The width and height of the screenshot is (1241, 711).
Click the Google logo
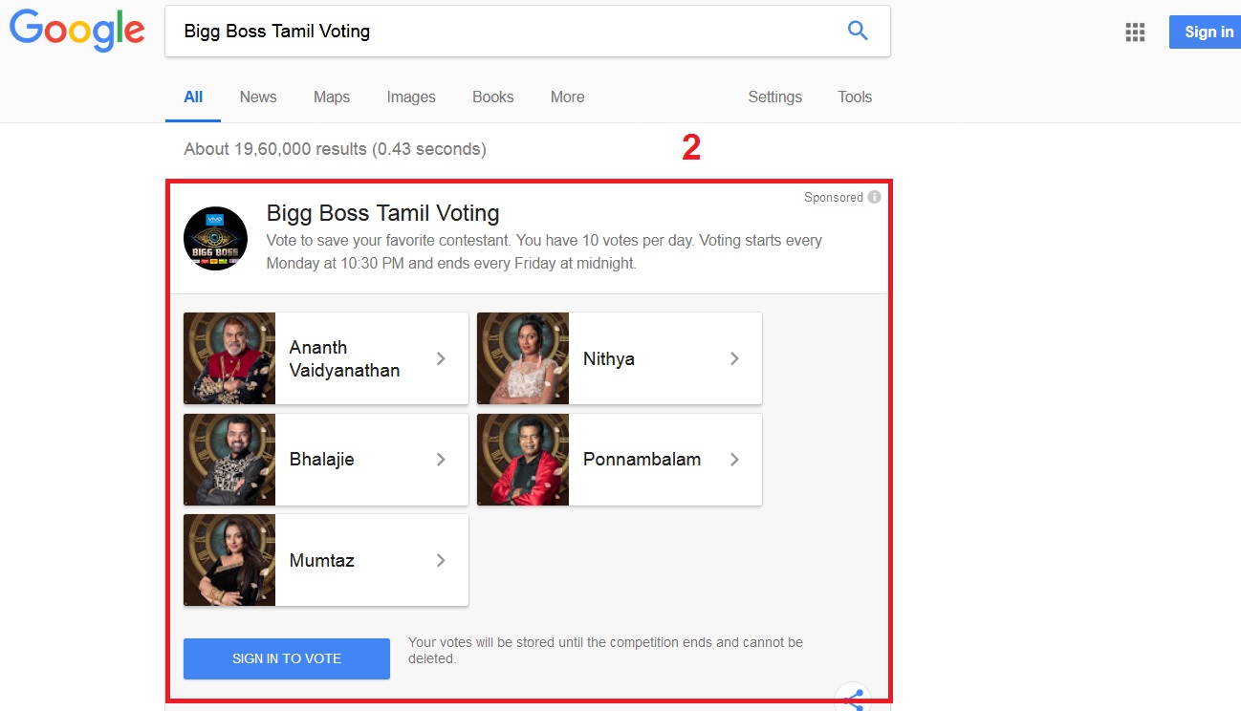point(76,31)
